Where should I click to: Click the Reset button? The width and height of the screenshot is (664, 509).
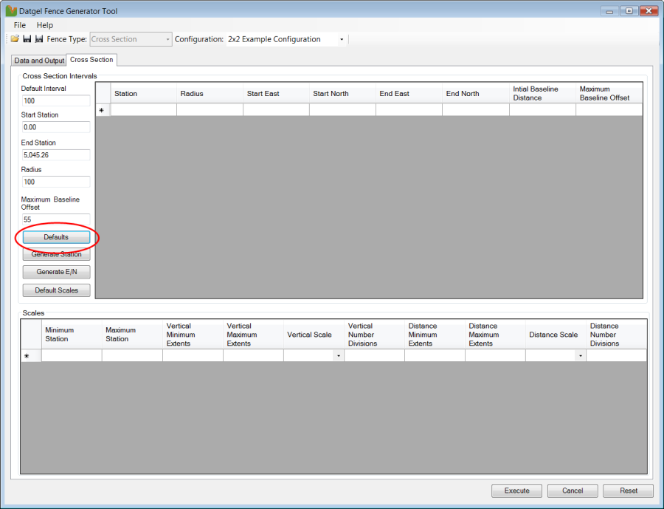click(628, 491)
